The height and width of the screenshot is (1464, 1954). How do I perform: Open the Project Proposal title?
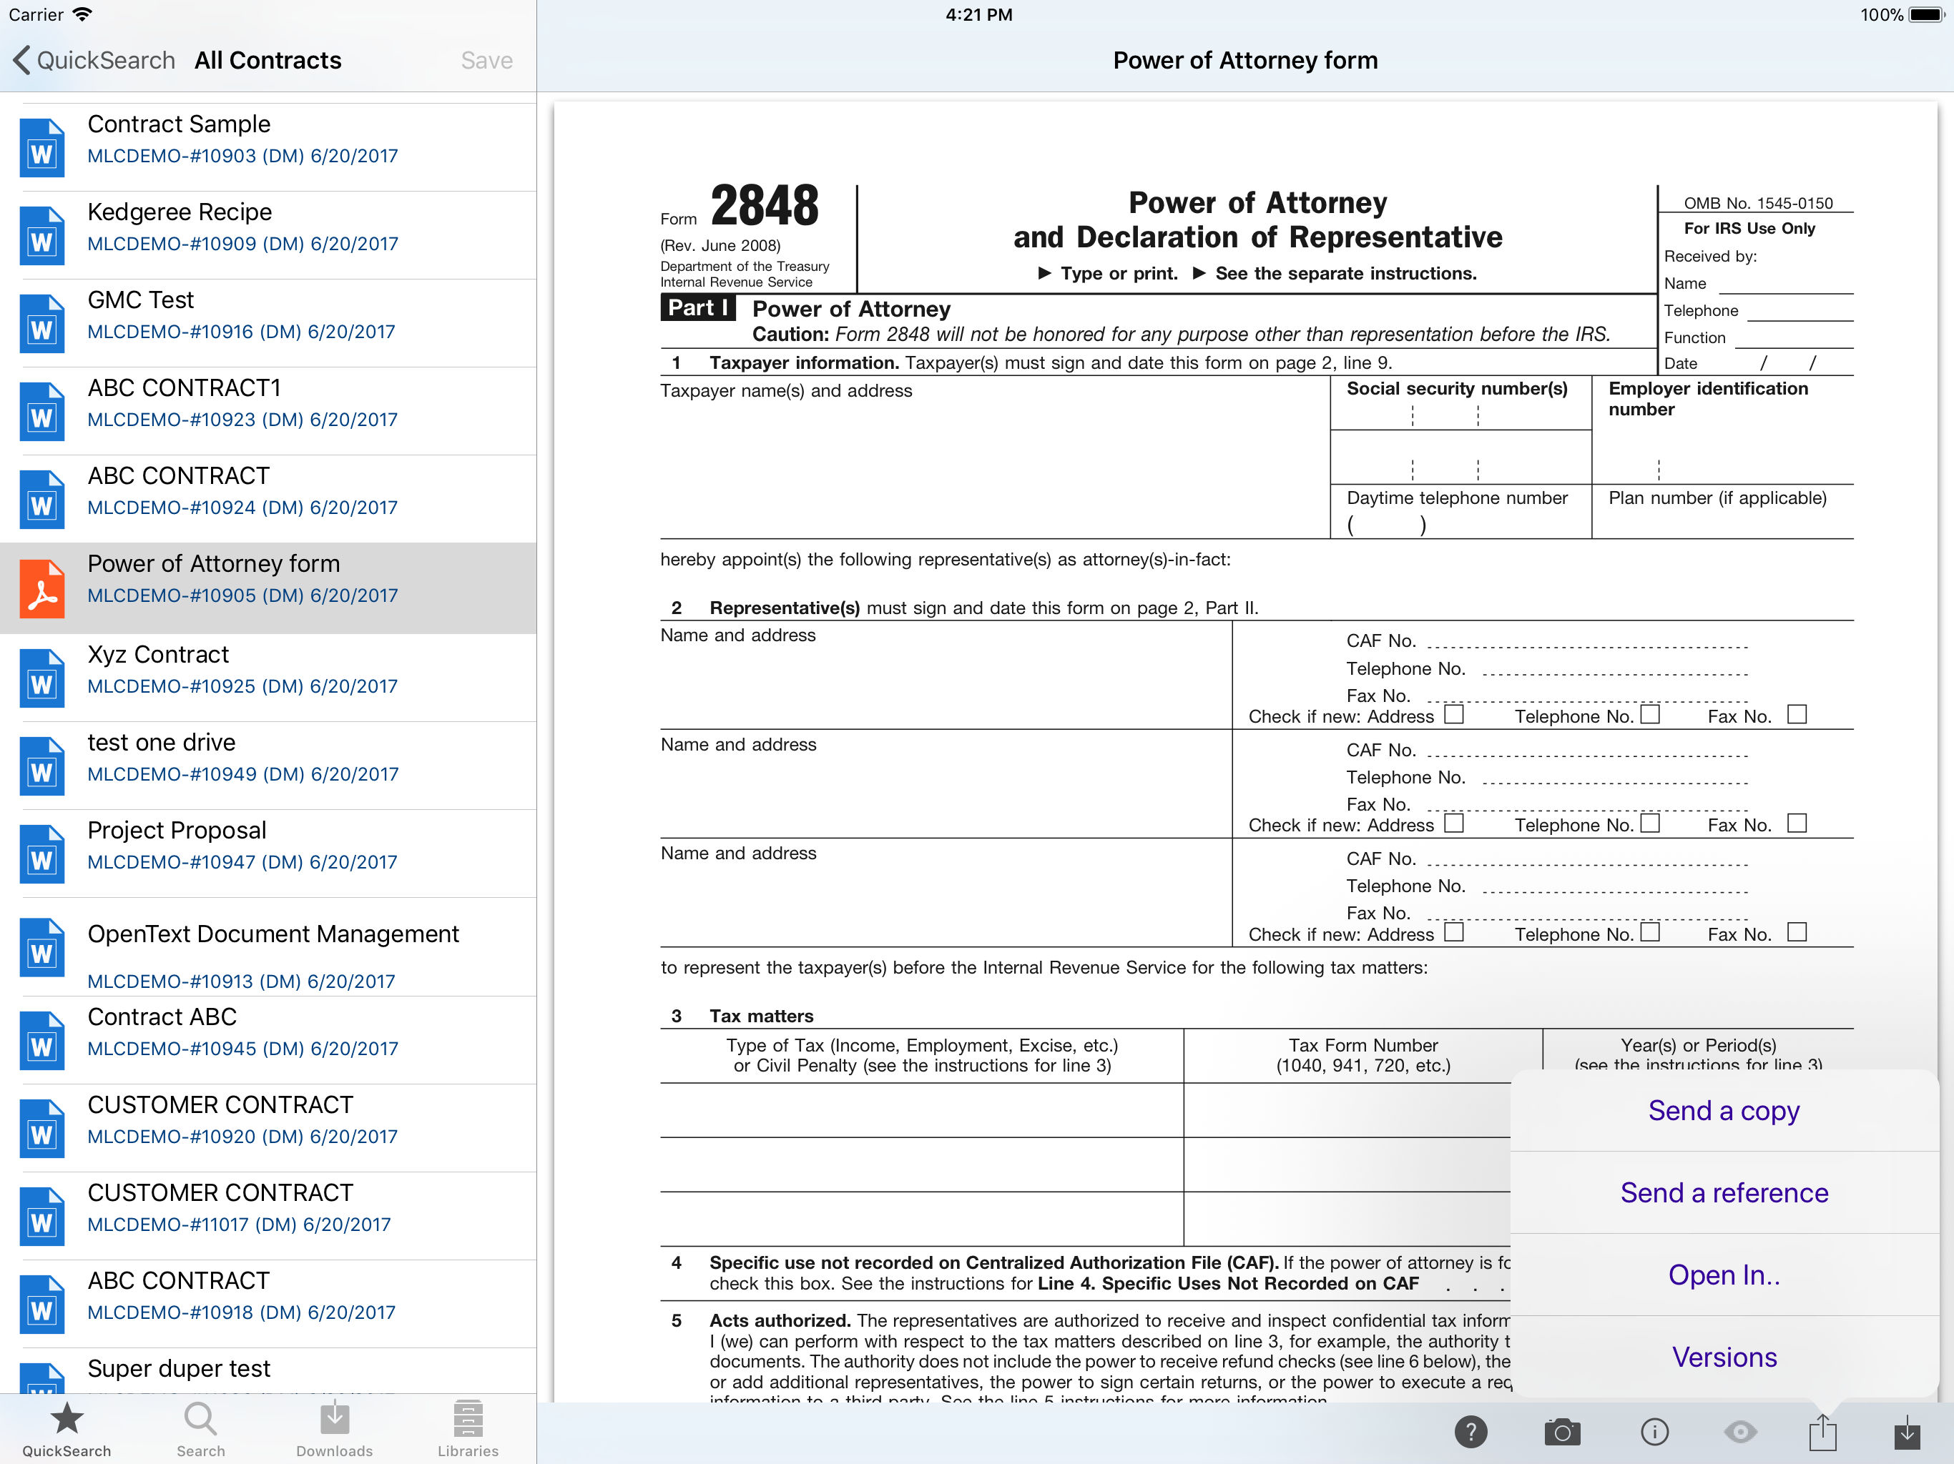point(177,830)
